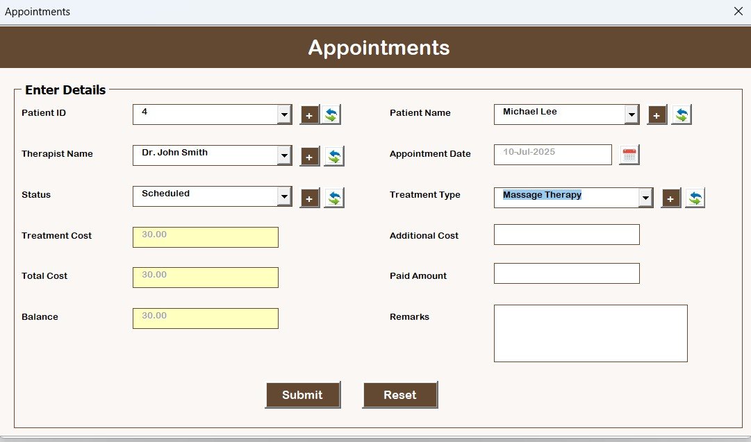751x442 pixels.
Task: Refresh the Patient ID list
Action: (331, 114)
